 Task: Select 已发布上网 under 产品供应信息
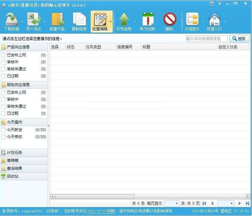coord(16,55)
